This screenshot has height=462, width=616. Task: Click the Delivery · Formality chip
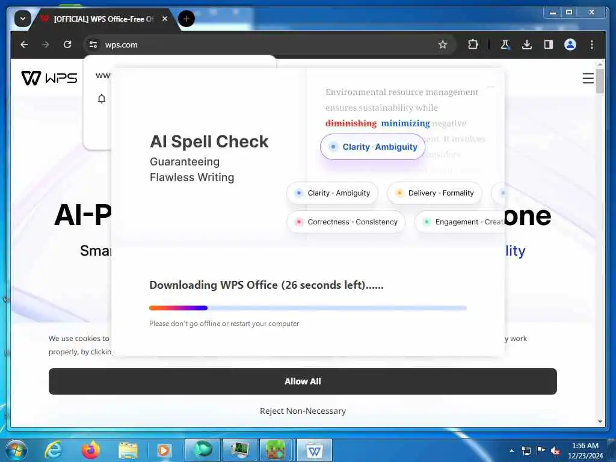coord(434,193)
